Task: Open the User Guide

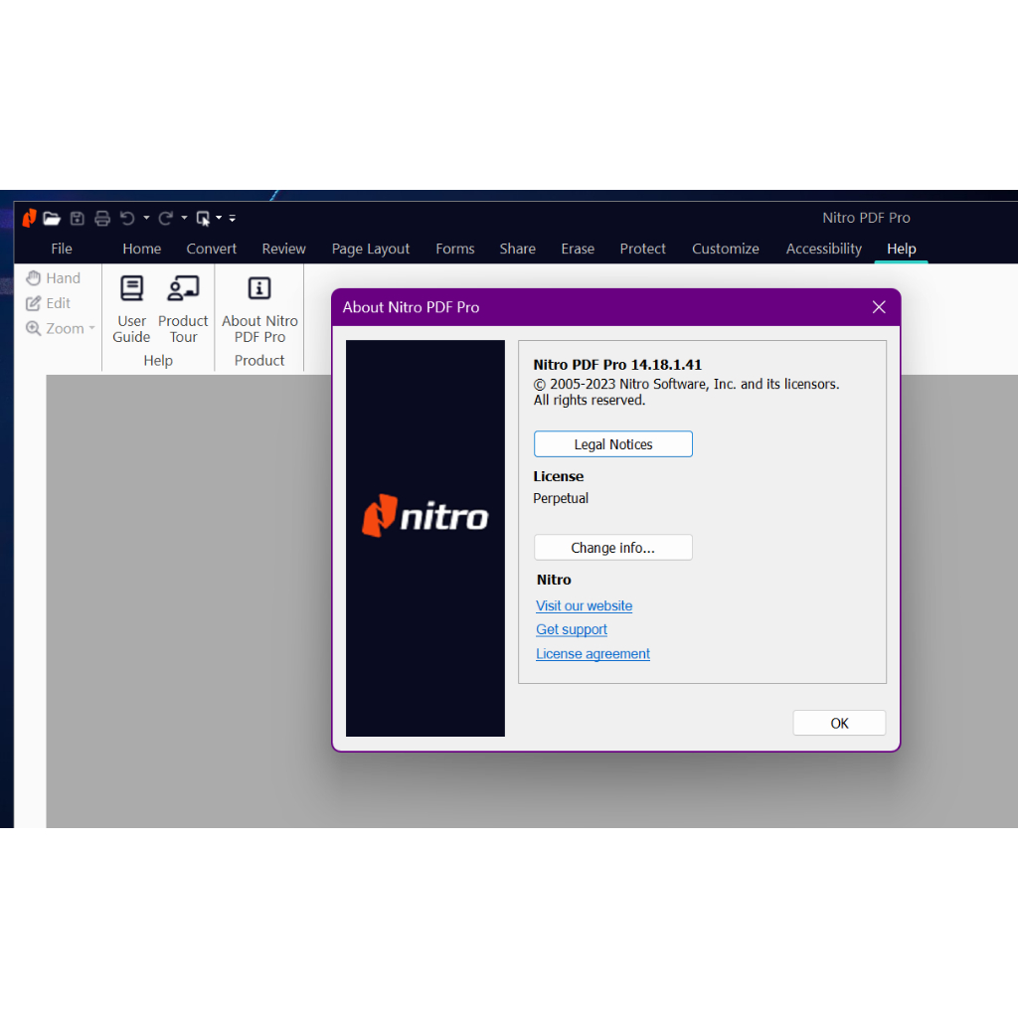Action: click(x=131, y=308)
